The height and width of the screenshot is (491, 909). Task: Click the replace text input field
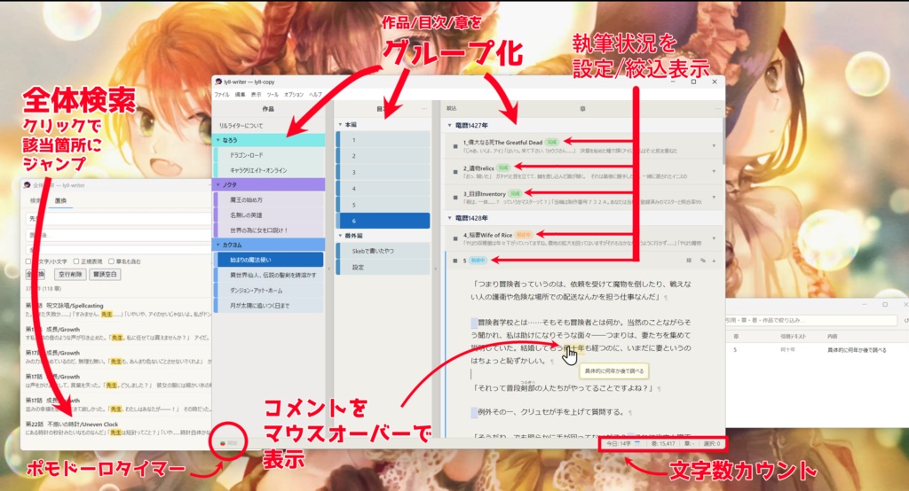[x=118, y=235]
